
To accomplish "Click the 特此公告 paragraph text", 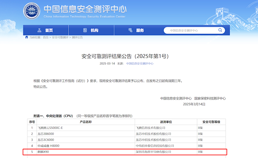I will pyautogui.click(x=40, y=87).
